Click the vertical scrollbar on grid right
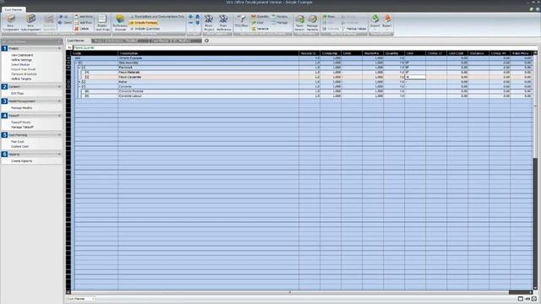The width and height of the screenshot is (541, 304). point(535,171)
